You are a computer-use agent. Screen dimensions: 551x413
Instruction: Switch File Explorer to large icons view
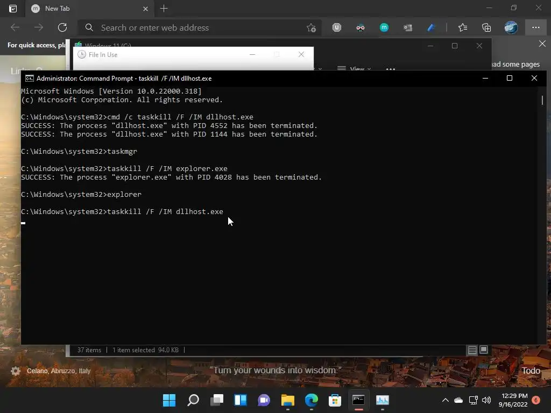point(484,350)
